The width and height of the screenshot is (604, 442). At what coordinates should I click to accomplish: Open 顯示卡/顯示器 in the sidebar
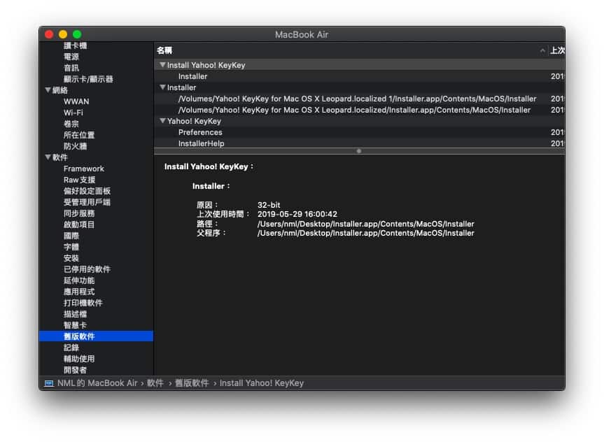click(x=88, y=79)
